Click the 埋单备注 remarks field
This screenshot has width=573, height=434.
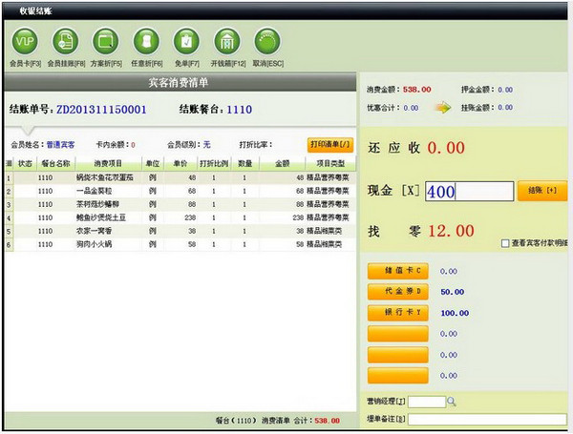click(x=487, y=419)
